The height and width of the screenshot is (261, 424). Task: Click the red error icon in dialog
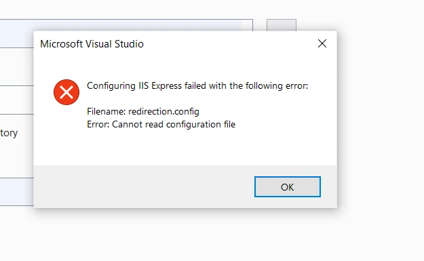point(66,92)
